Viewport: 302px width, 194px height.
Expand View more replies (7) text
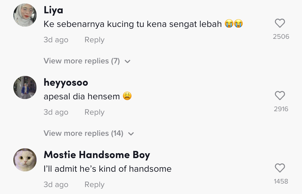tap(82, 61)
